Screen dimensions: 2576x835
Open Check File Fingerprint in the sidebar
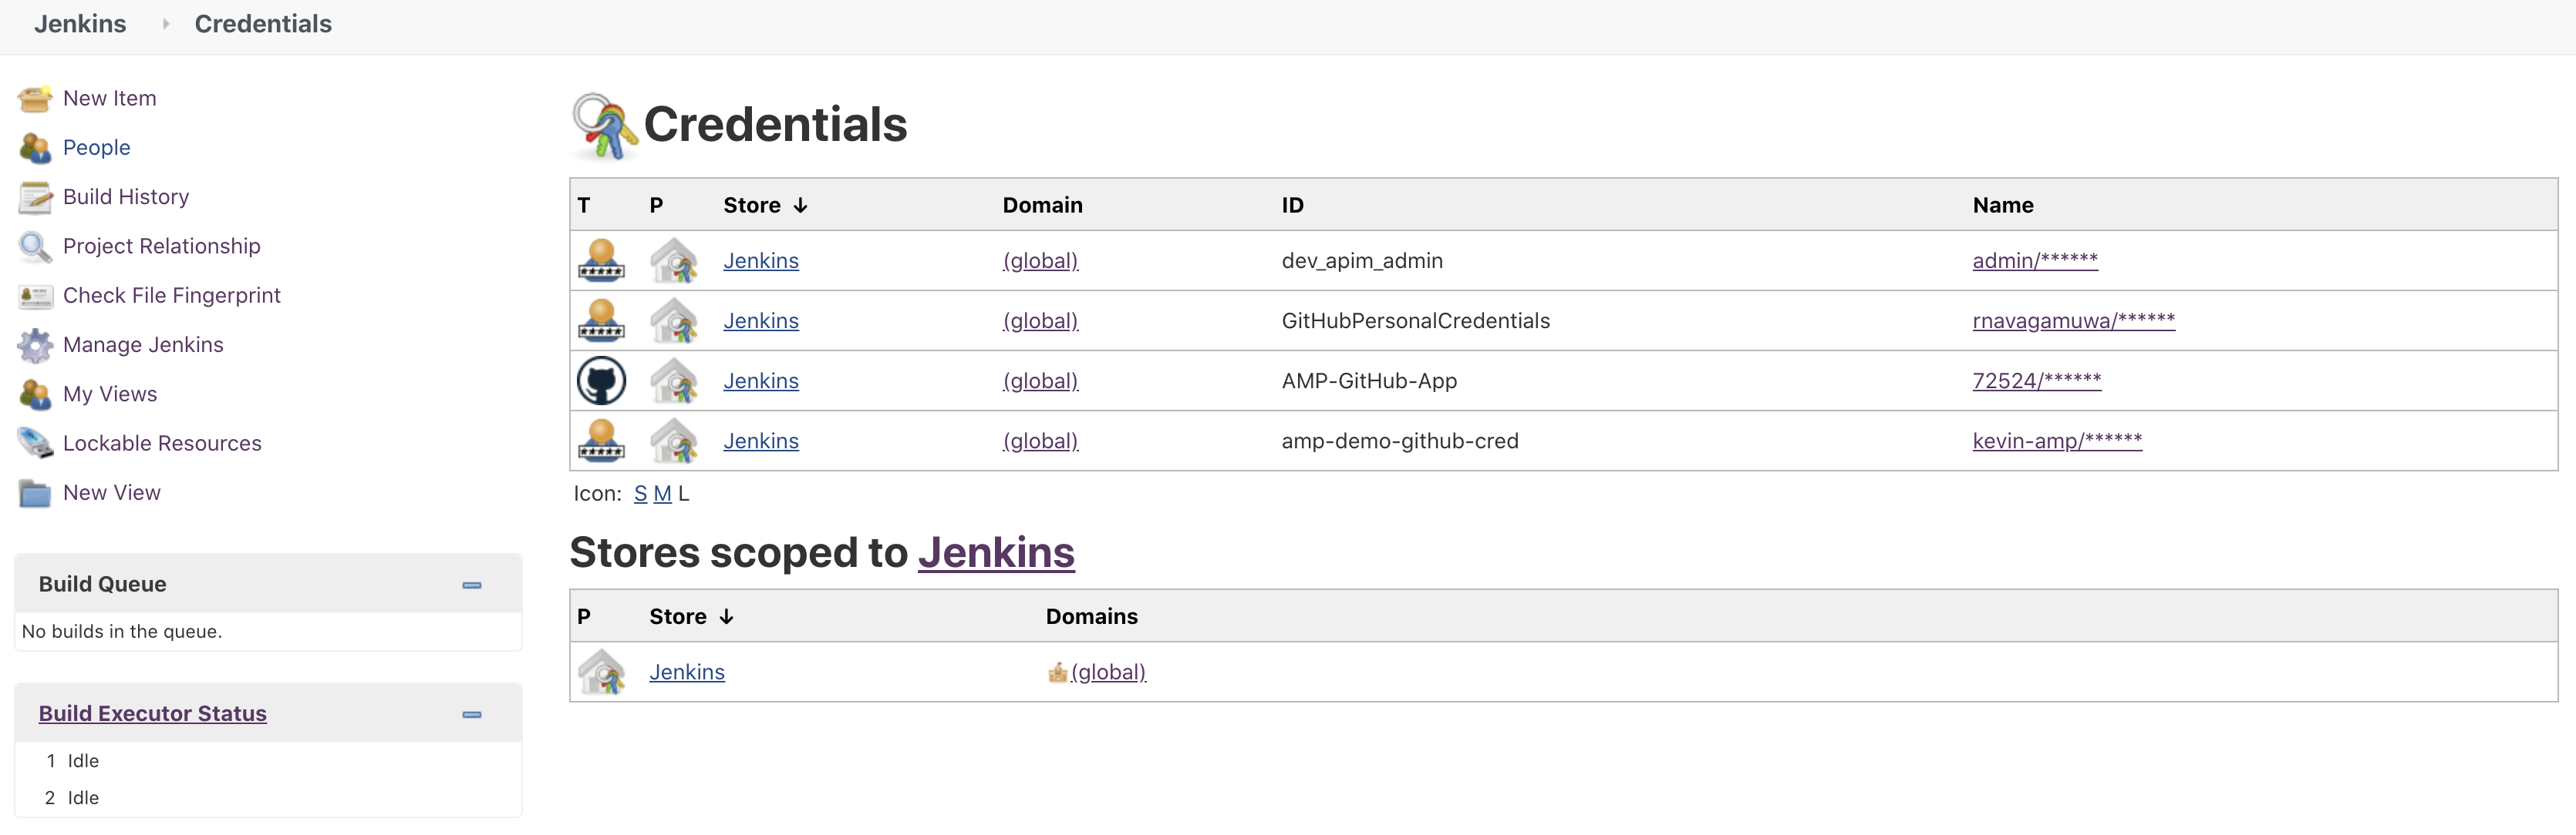click(x=172, y=296)
